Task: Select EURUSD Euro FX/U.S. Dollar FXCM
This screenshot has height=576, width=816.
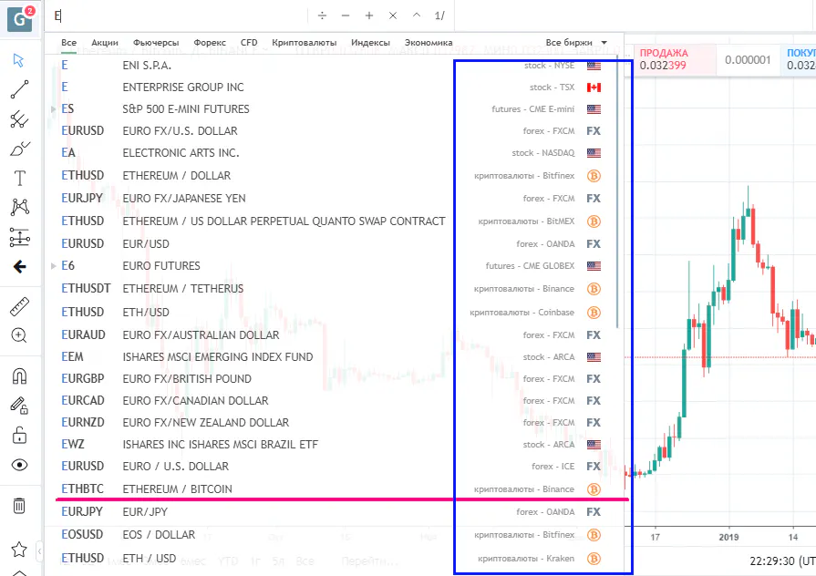Action: pos(334,131)
